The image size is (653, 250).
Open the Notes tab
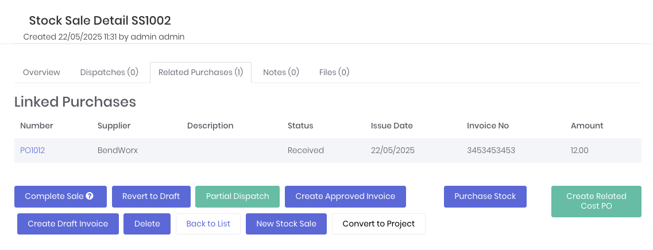[x=281, y=72]
